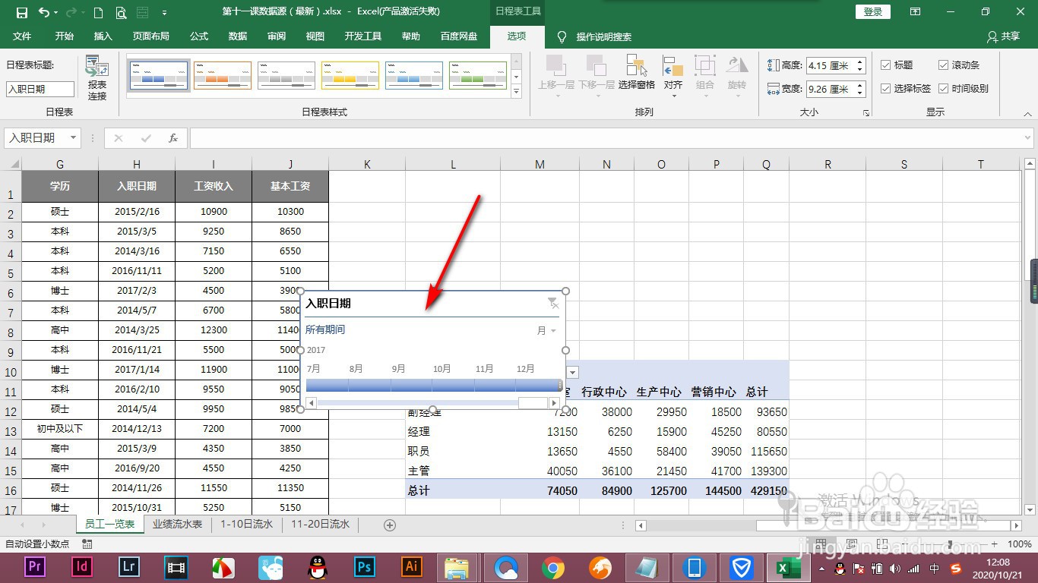Viewport: 1038px width, 583px height.
Task: Open the 报表连接 report connections icon
Action: tap(97, 77)
